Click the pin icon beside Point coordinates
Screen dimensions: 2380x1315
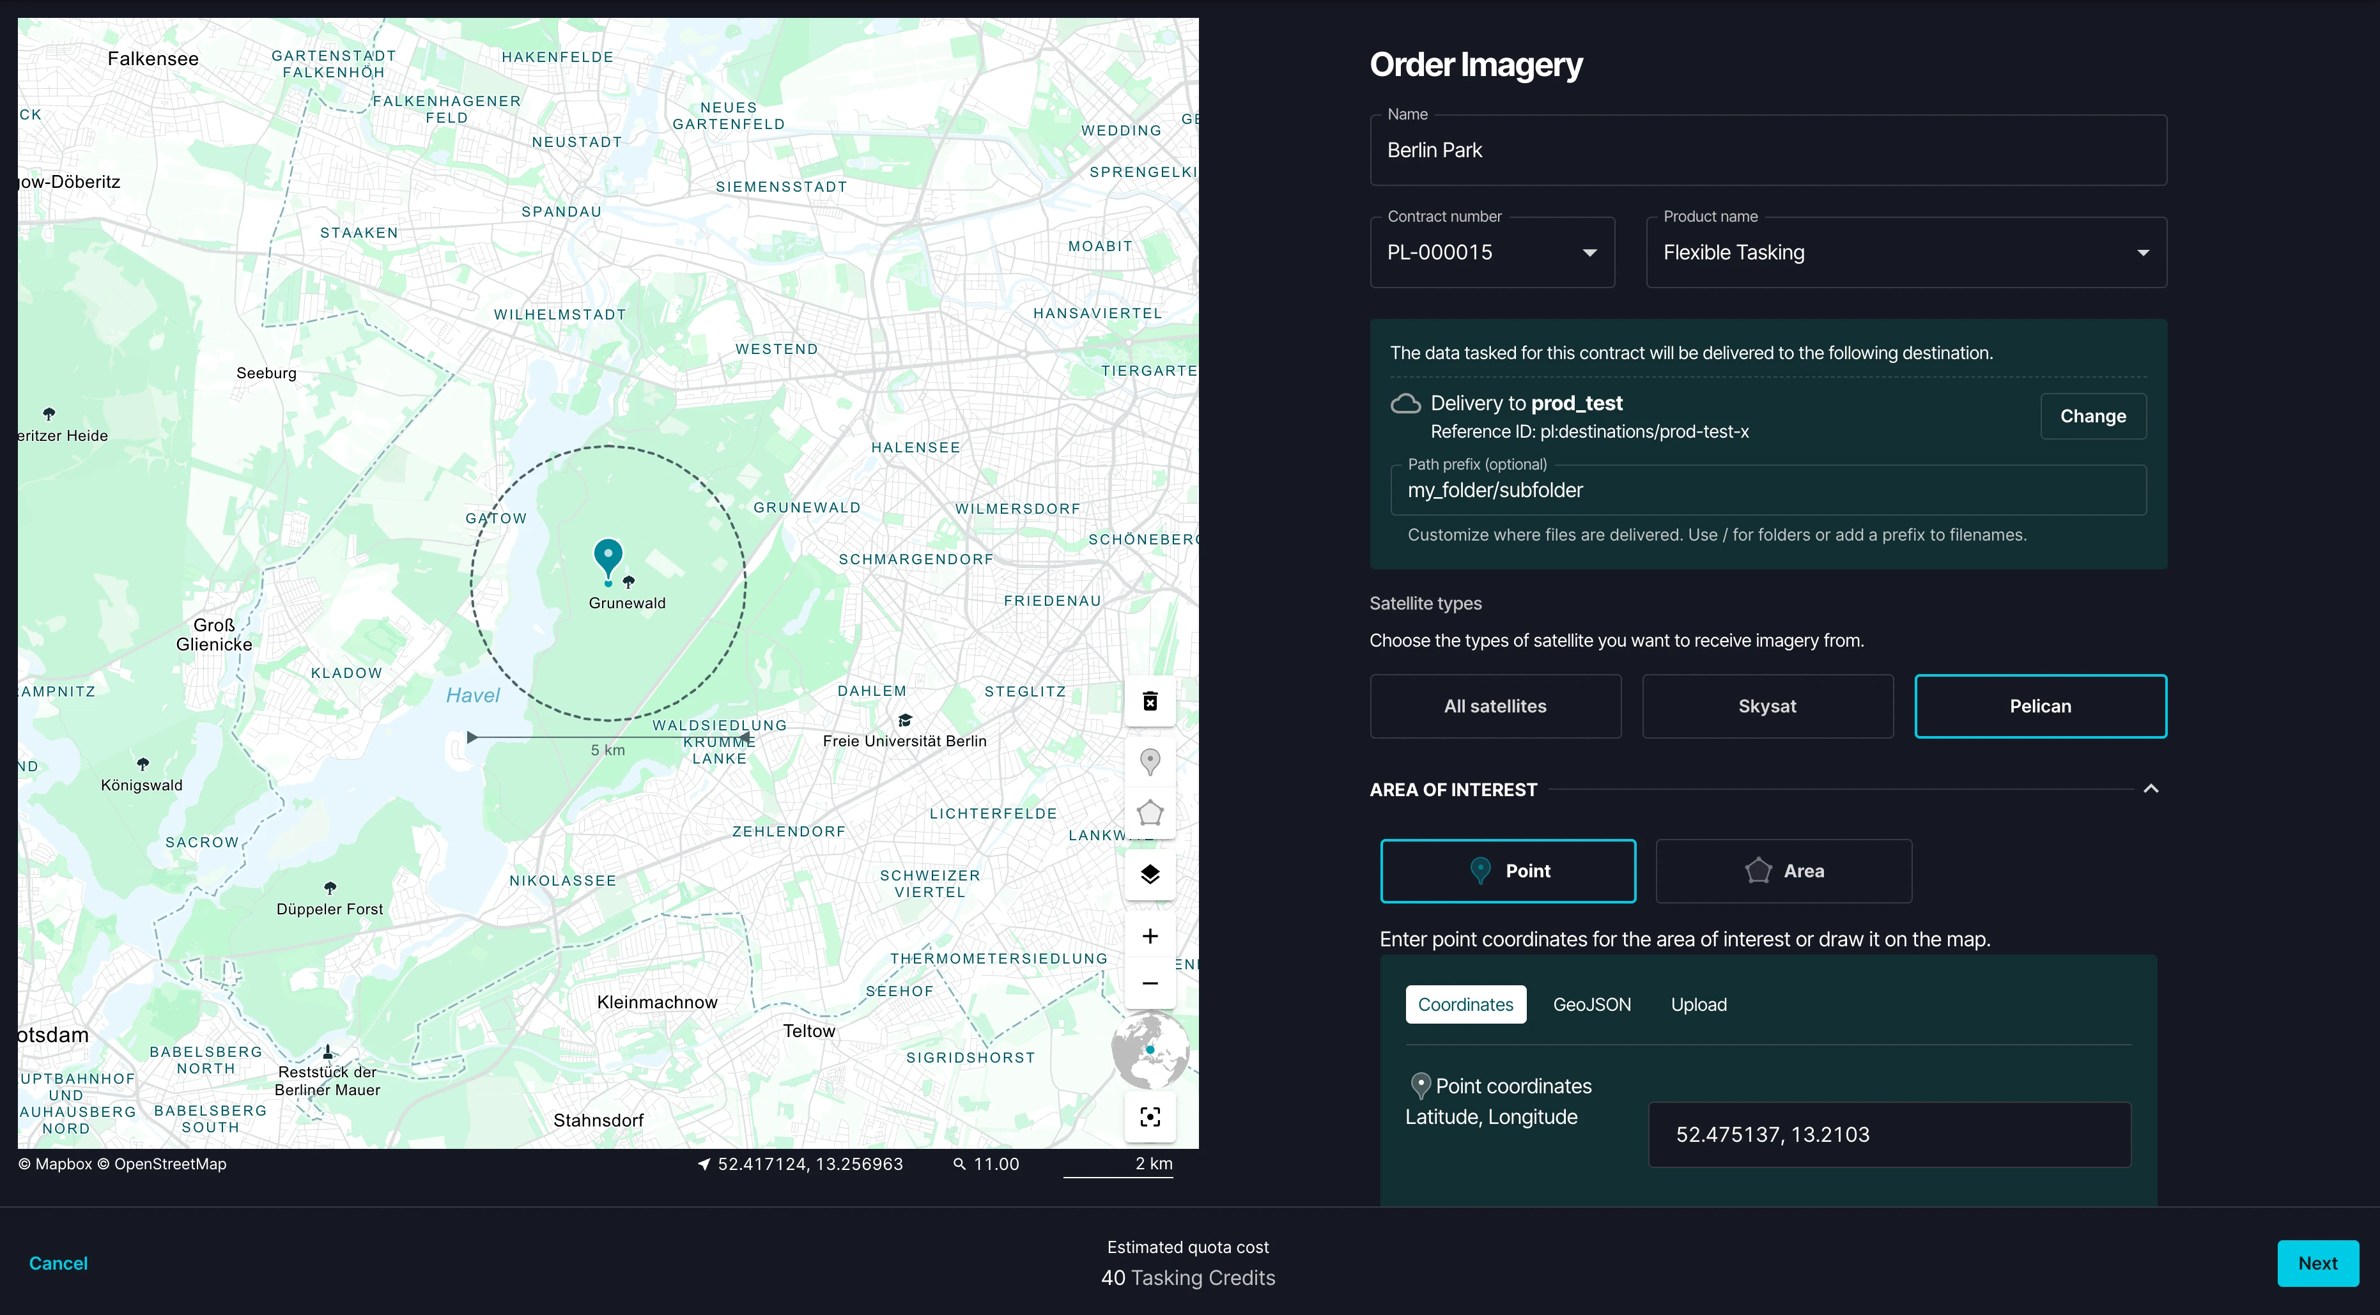(1420, 1086)
